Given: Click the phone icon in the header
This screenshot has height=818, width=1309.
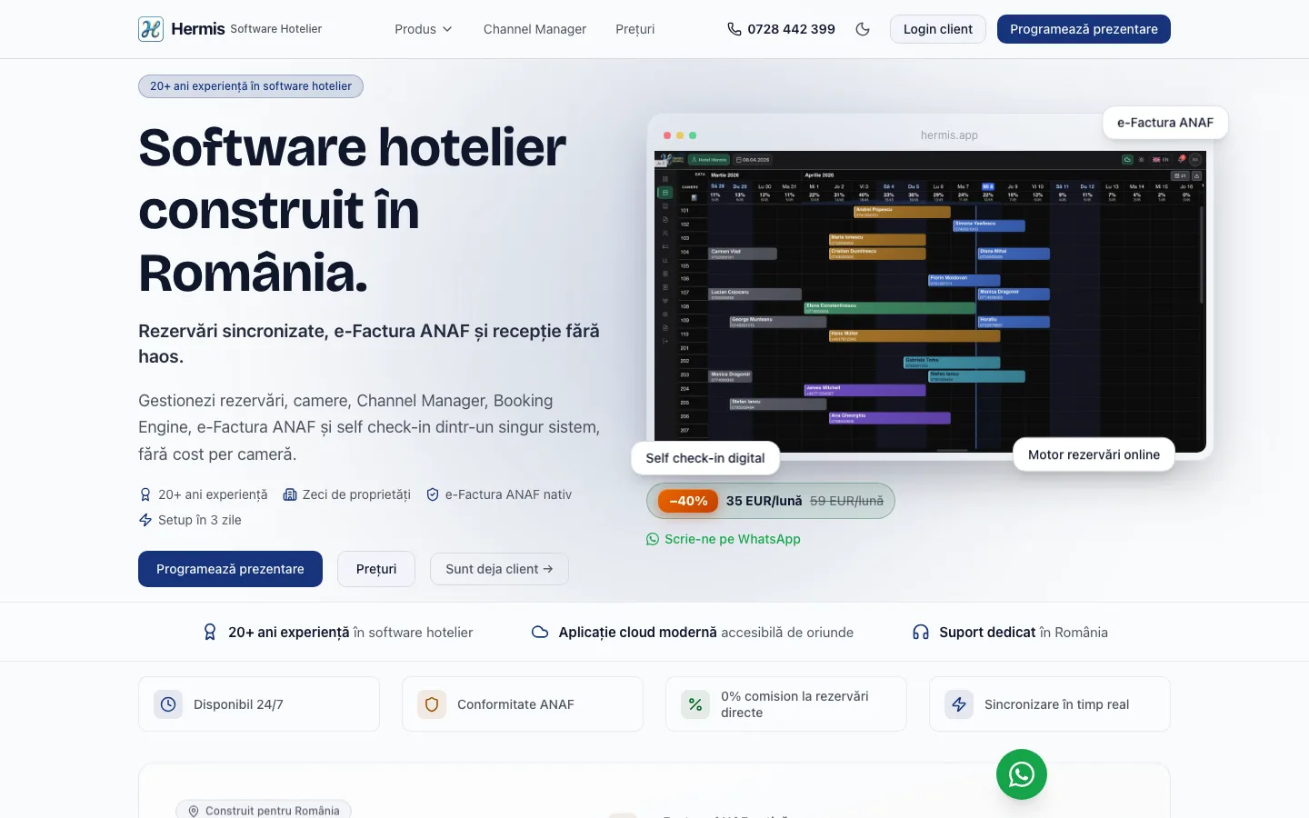Looking at the screenshot, I should coord(734,29).
